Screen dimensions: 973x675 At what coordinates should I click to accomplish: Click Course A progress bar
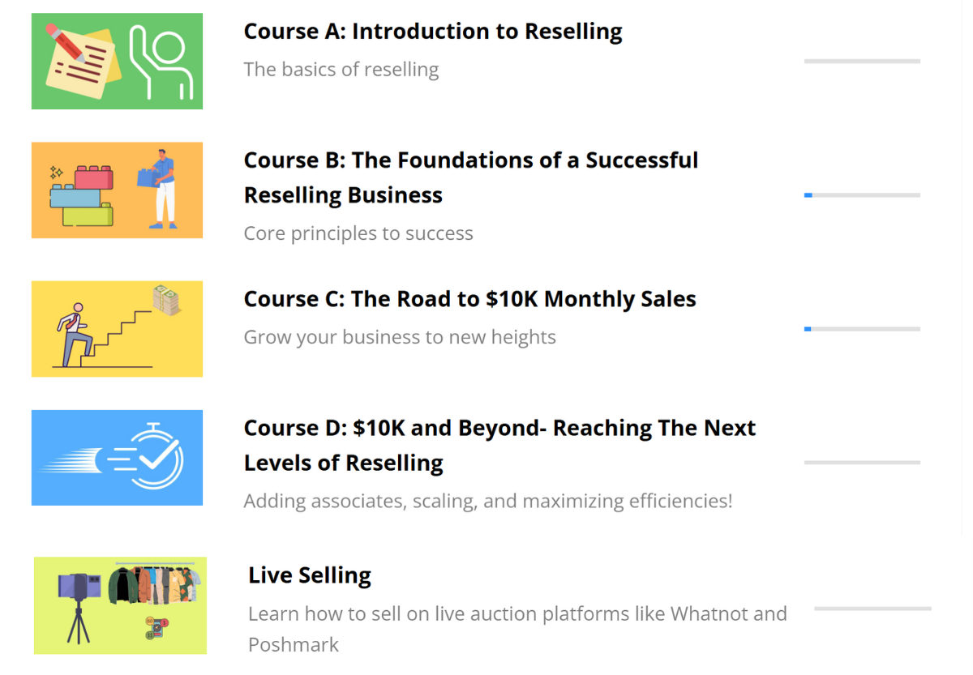coord(862,62)
